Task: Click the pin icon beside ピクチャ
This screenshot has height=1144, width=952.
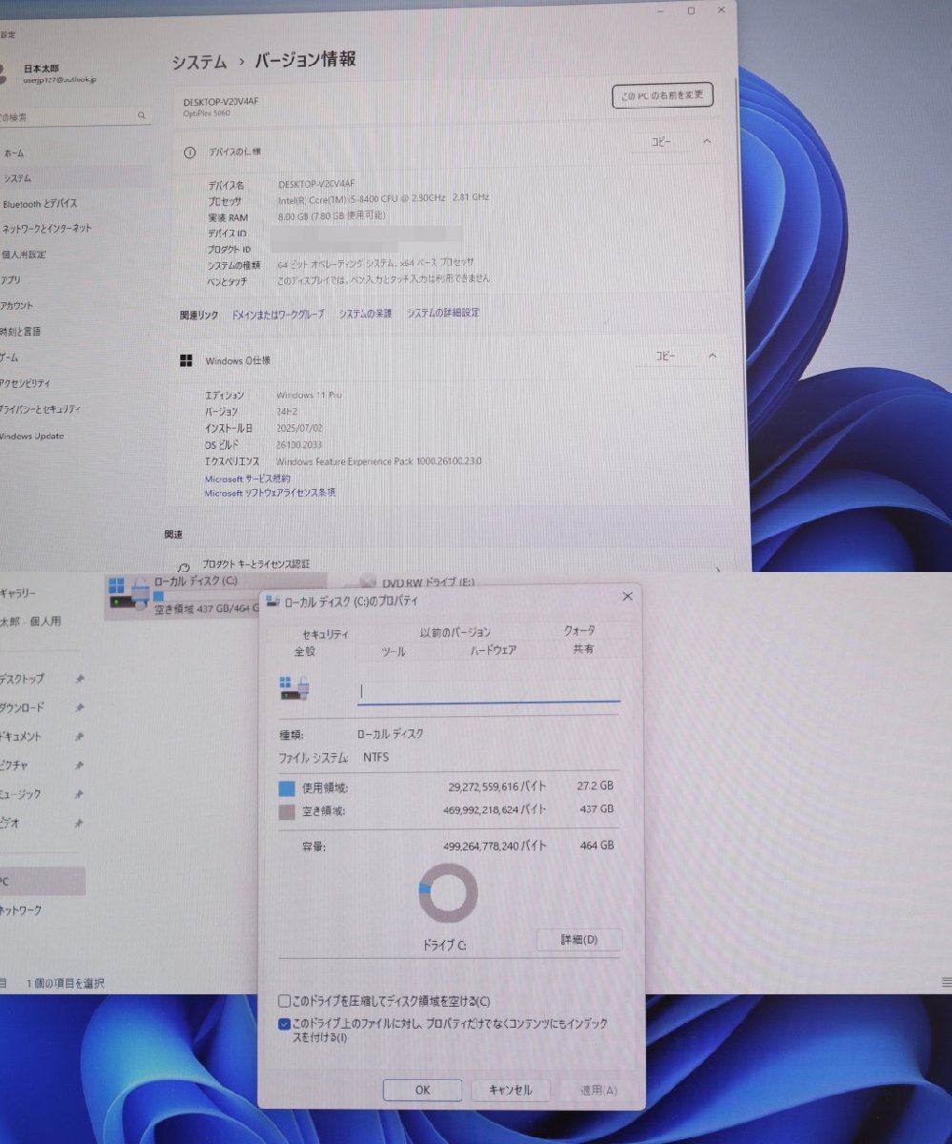Action: [80, 765]
